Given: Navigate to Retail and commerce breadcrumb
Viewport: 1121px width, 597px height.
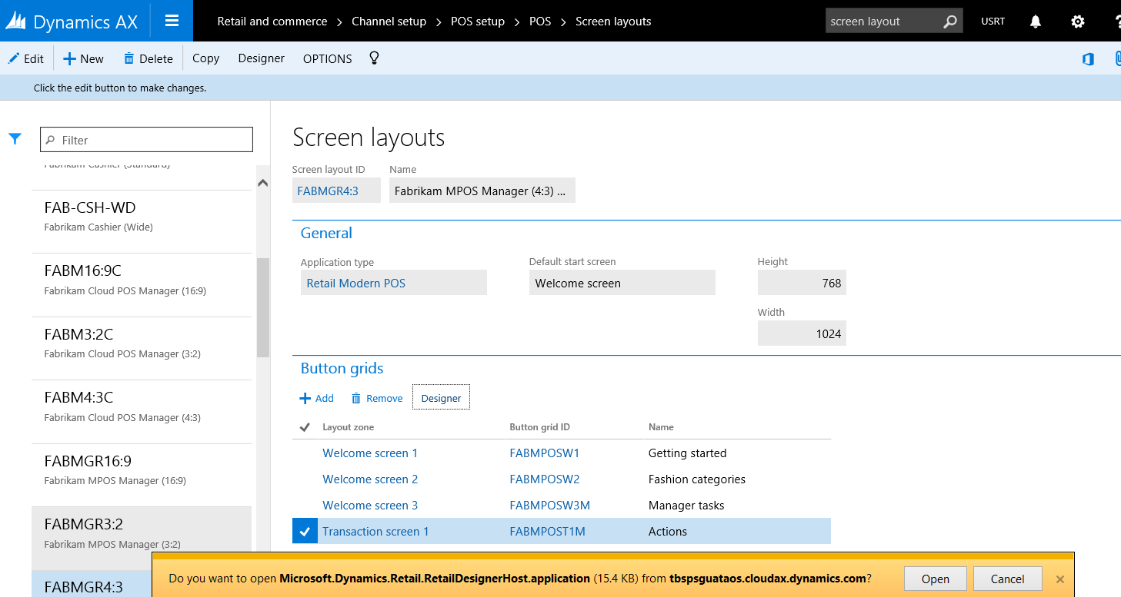Looking at the screenshot, I should 272,22.
